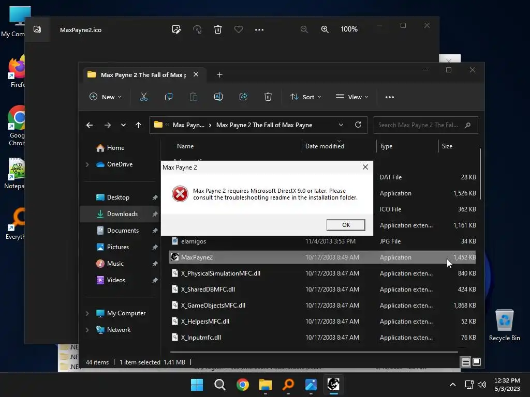Expand the My Computer tree node
The width and height of the screenshot is (530, 397).
click(x=87, y=313)
